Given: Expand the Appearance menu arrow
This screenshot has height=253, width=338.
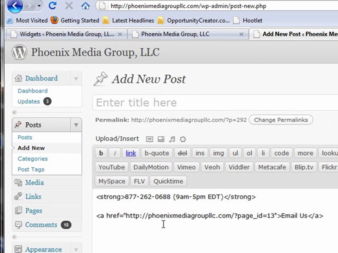Looking at the screenshot, I should (x=76, y=249).
